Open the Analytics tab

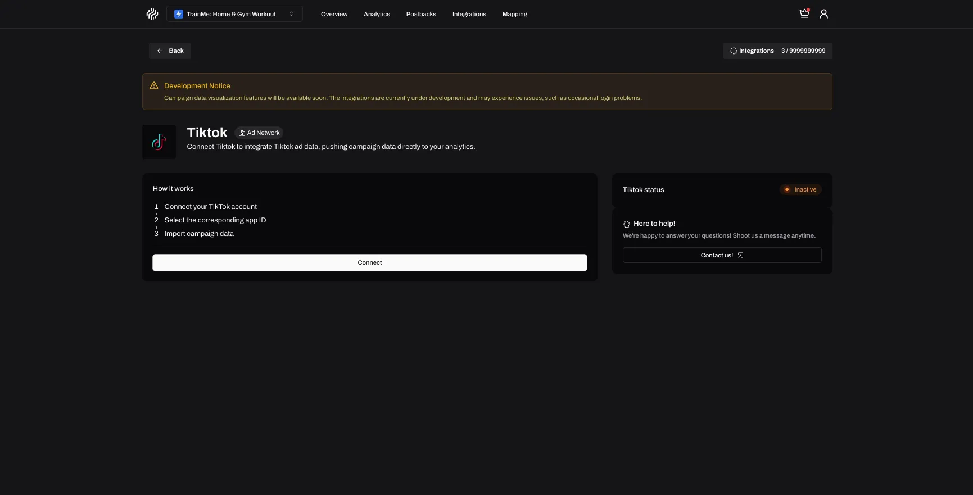(377, 14)
